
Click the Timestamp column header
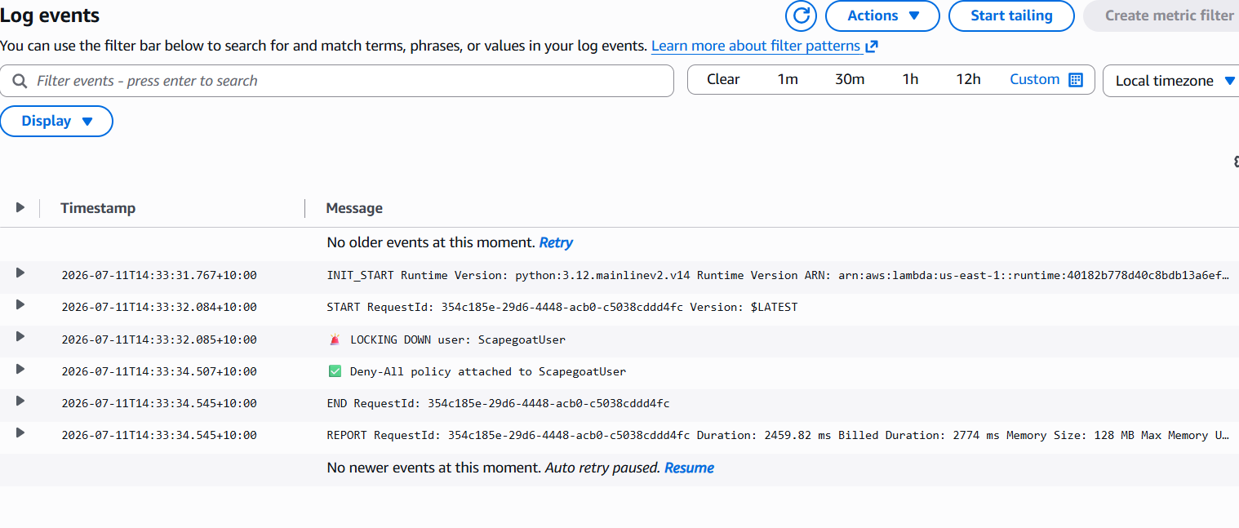pyautogui.click(x=98, y=208)
